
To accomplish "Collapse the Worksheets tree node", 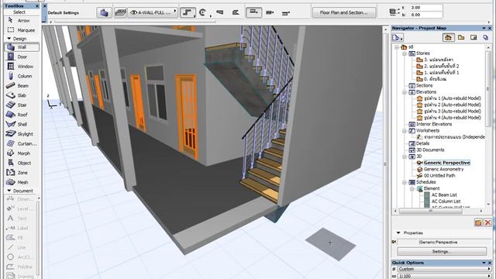I will pyautogui.click(x=405, y=131).
